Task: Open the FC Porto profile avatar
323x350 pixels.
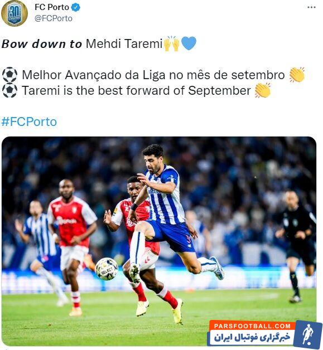Action: 15,13
